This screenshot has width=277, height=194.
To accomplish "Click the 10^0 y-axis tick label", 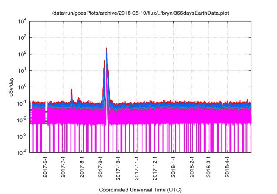I will click(x=22, y=87).
